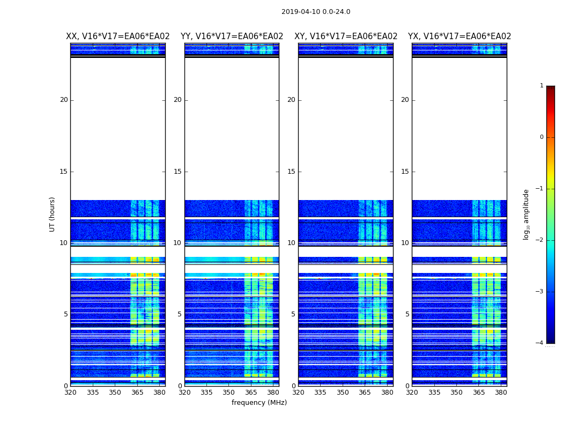Click the 335 MHz tick under XY panel
Screen dimensions: 563x429
320,393
